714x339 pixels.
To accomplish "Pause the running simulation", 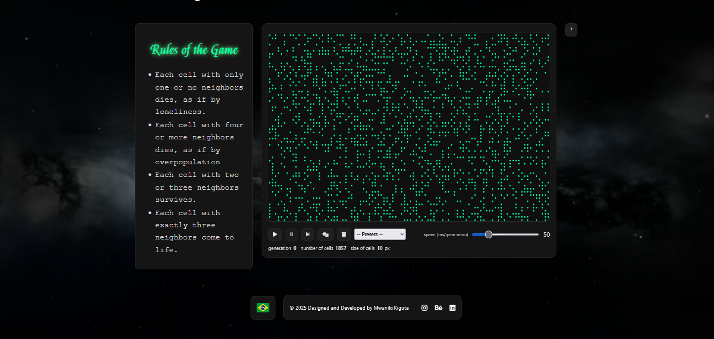I will point(291,234).
